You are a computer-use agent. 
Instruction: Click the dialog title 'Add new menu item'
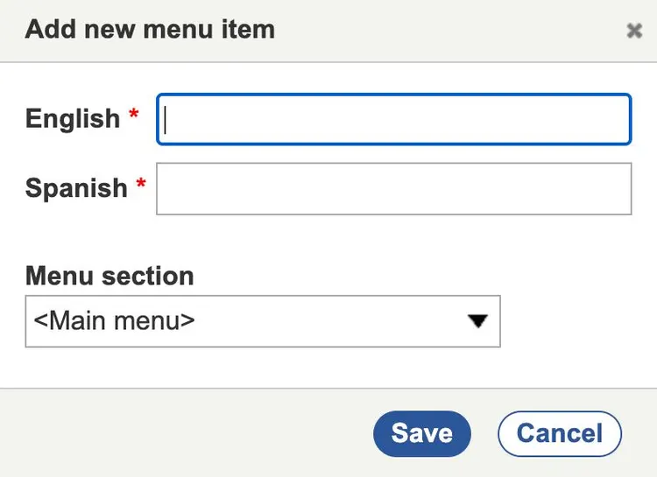(x=150, y=29)
